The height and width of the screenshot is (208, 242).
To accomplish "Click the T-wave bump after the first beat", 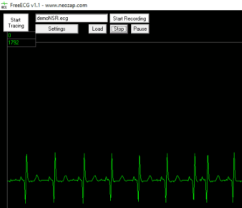I will point(37,176).
